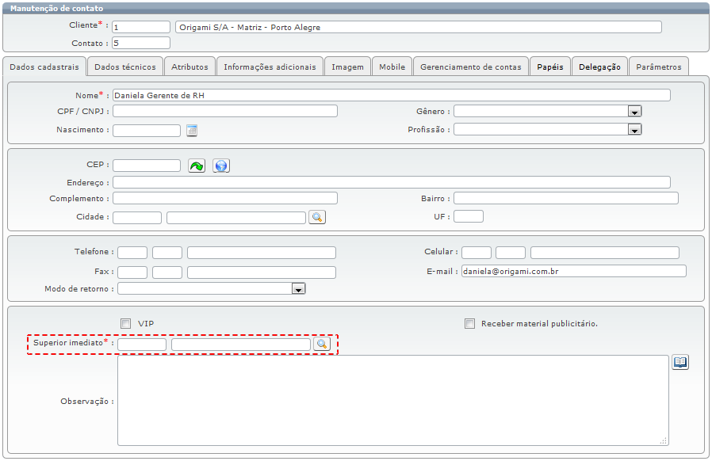Select the Delegação tab
The width and height of the screenshot is (712, 461).
click(x=599, y=67)
